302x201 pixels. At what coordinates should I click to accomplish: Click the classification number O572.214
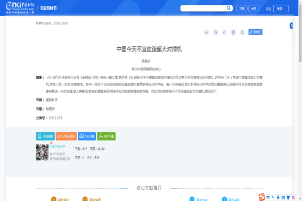[x=56, y=118]
